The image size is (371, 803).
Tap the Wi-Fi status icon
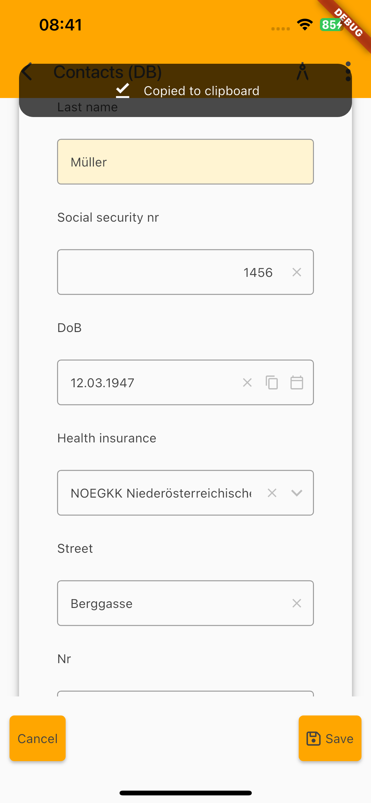pos(305,25)
